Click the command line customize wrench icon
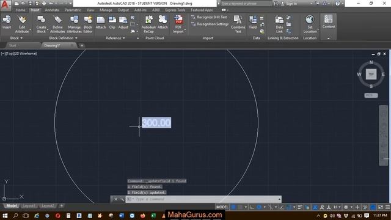Image resolution: width=391 pixels, height=220 pixels. pos(122,199)
